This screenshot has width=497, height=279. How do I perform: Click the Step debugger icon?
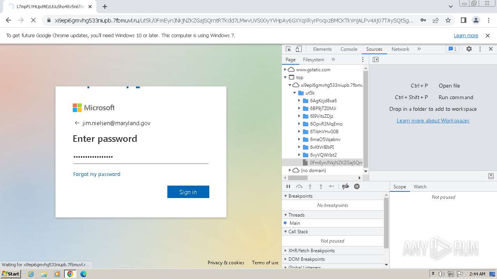pos(331,187)
